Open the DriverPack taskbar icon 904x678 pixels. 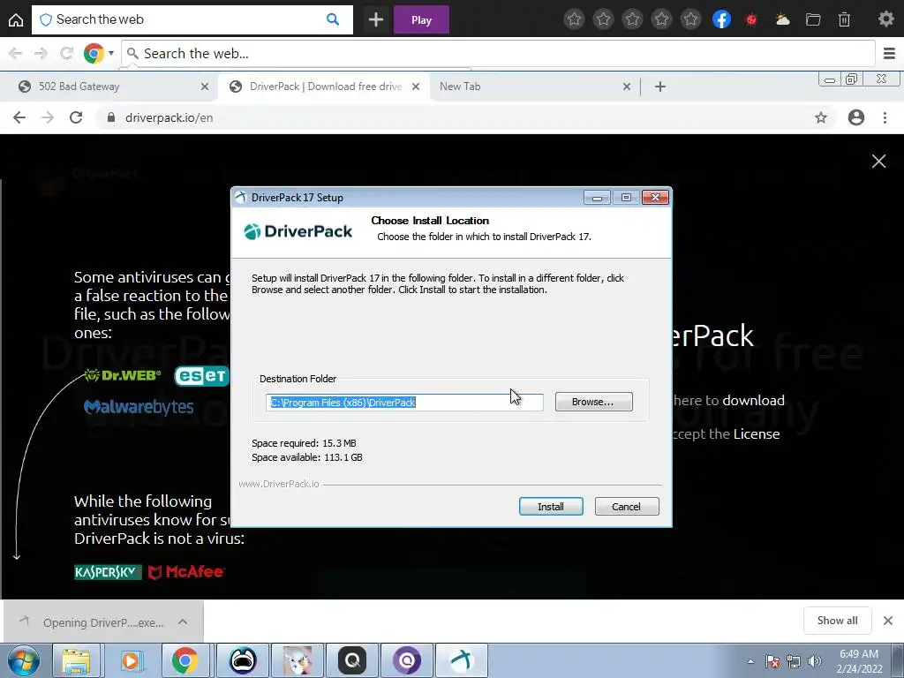462,660
